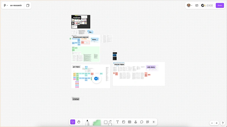This screenshot has width=227, height=127.
Task: Select the Text tool
Action: tap(118, 122)
